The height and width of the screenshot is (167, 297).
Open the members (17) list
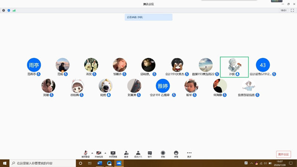(138, 154)
